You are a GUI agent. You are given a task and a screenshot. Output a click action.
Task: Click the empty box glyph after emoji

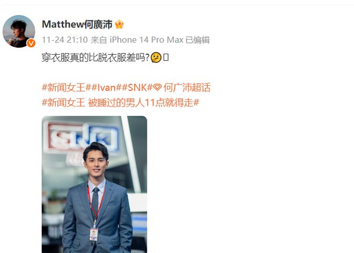[x=166, y=57]
